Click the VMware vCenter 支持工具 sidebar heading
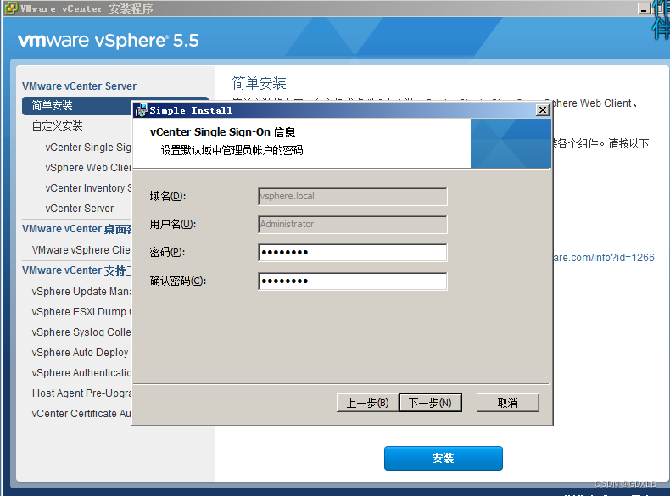This screenshot has width=670, height=496. pos(77,270)
